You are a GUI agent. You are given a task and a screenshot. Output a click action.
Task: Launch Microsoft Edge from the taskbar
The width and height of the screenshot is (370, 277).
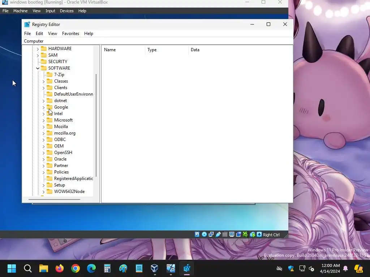click(x=91, y=268)
